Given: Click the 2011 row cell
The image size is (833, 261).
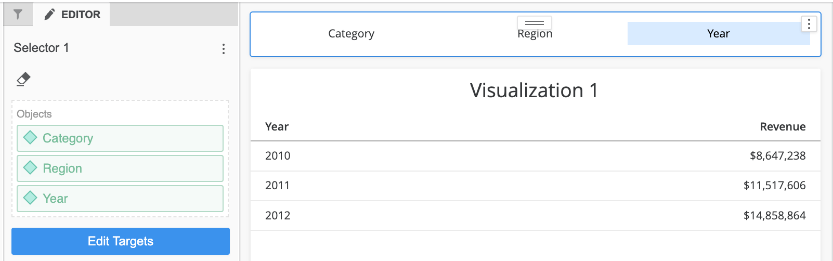Looking at the screenshot, I should tap(278, 186).
